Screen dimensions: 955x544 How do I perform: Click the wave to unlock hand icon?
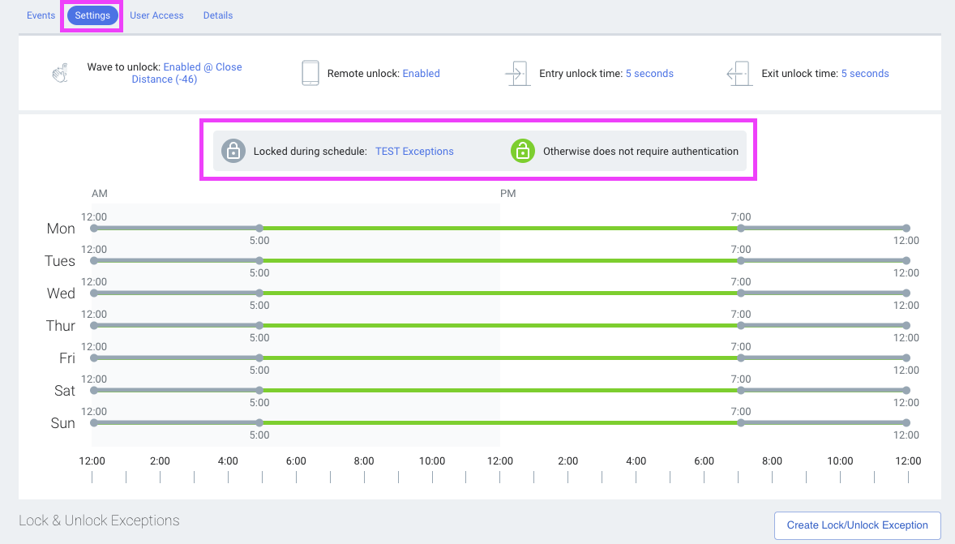tap(59, 74)
